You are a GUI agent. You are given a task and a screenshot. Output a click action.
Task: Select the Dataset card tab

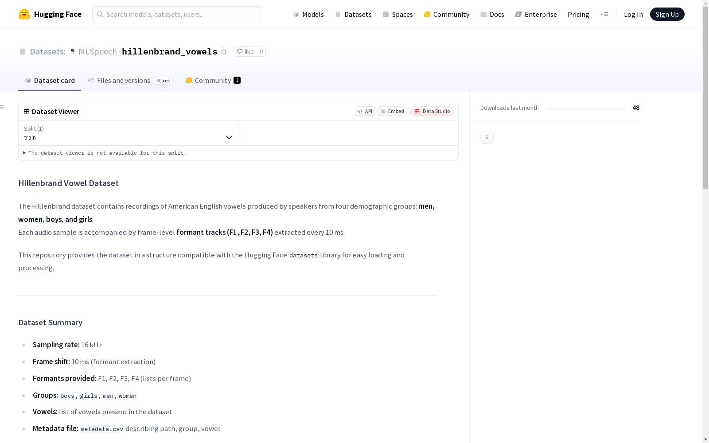point(50,80)
